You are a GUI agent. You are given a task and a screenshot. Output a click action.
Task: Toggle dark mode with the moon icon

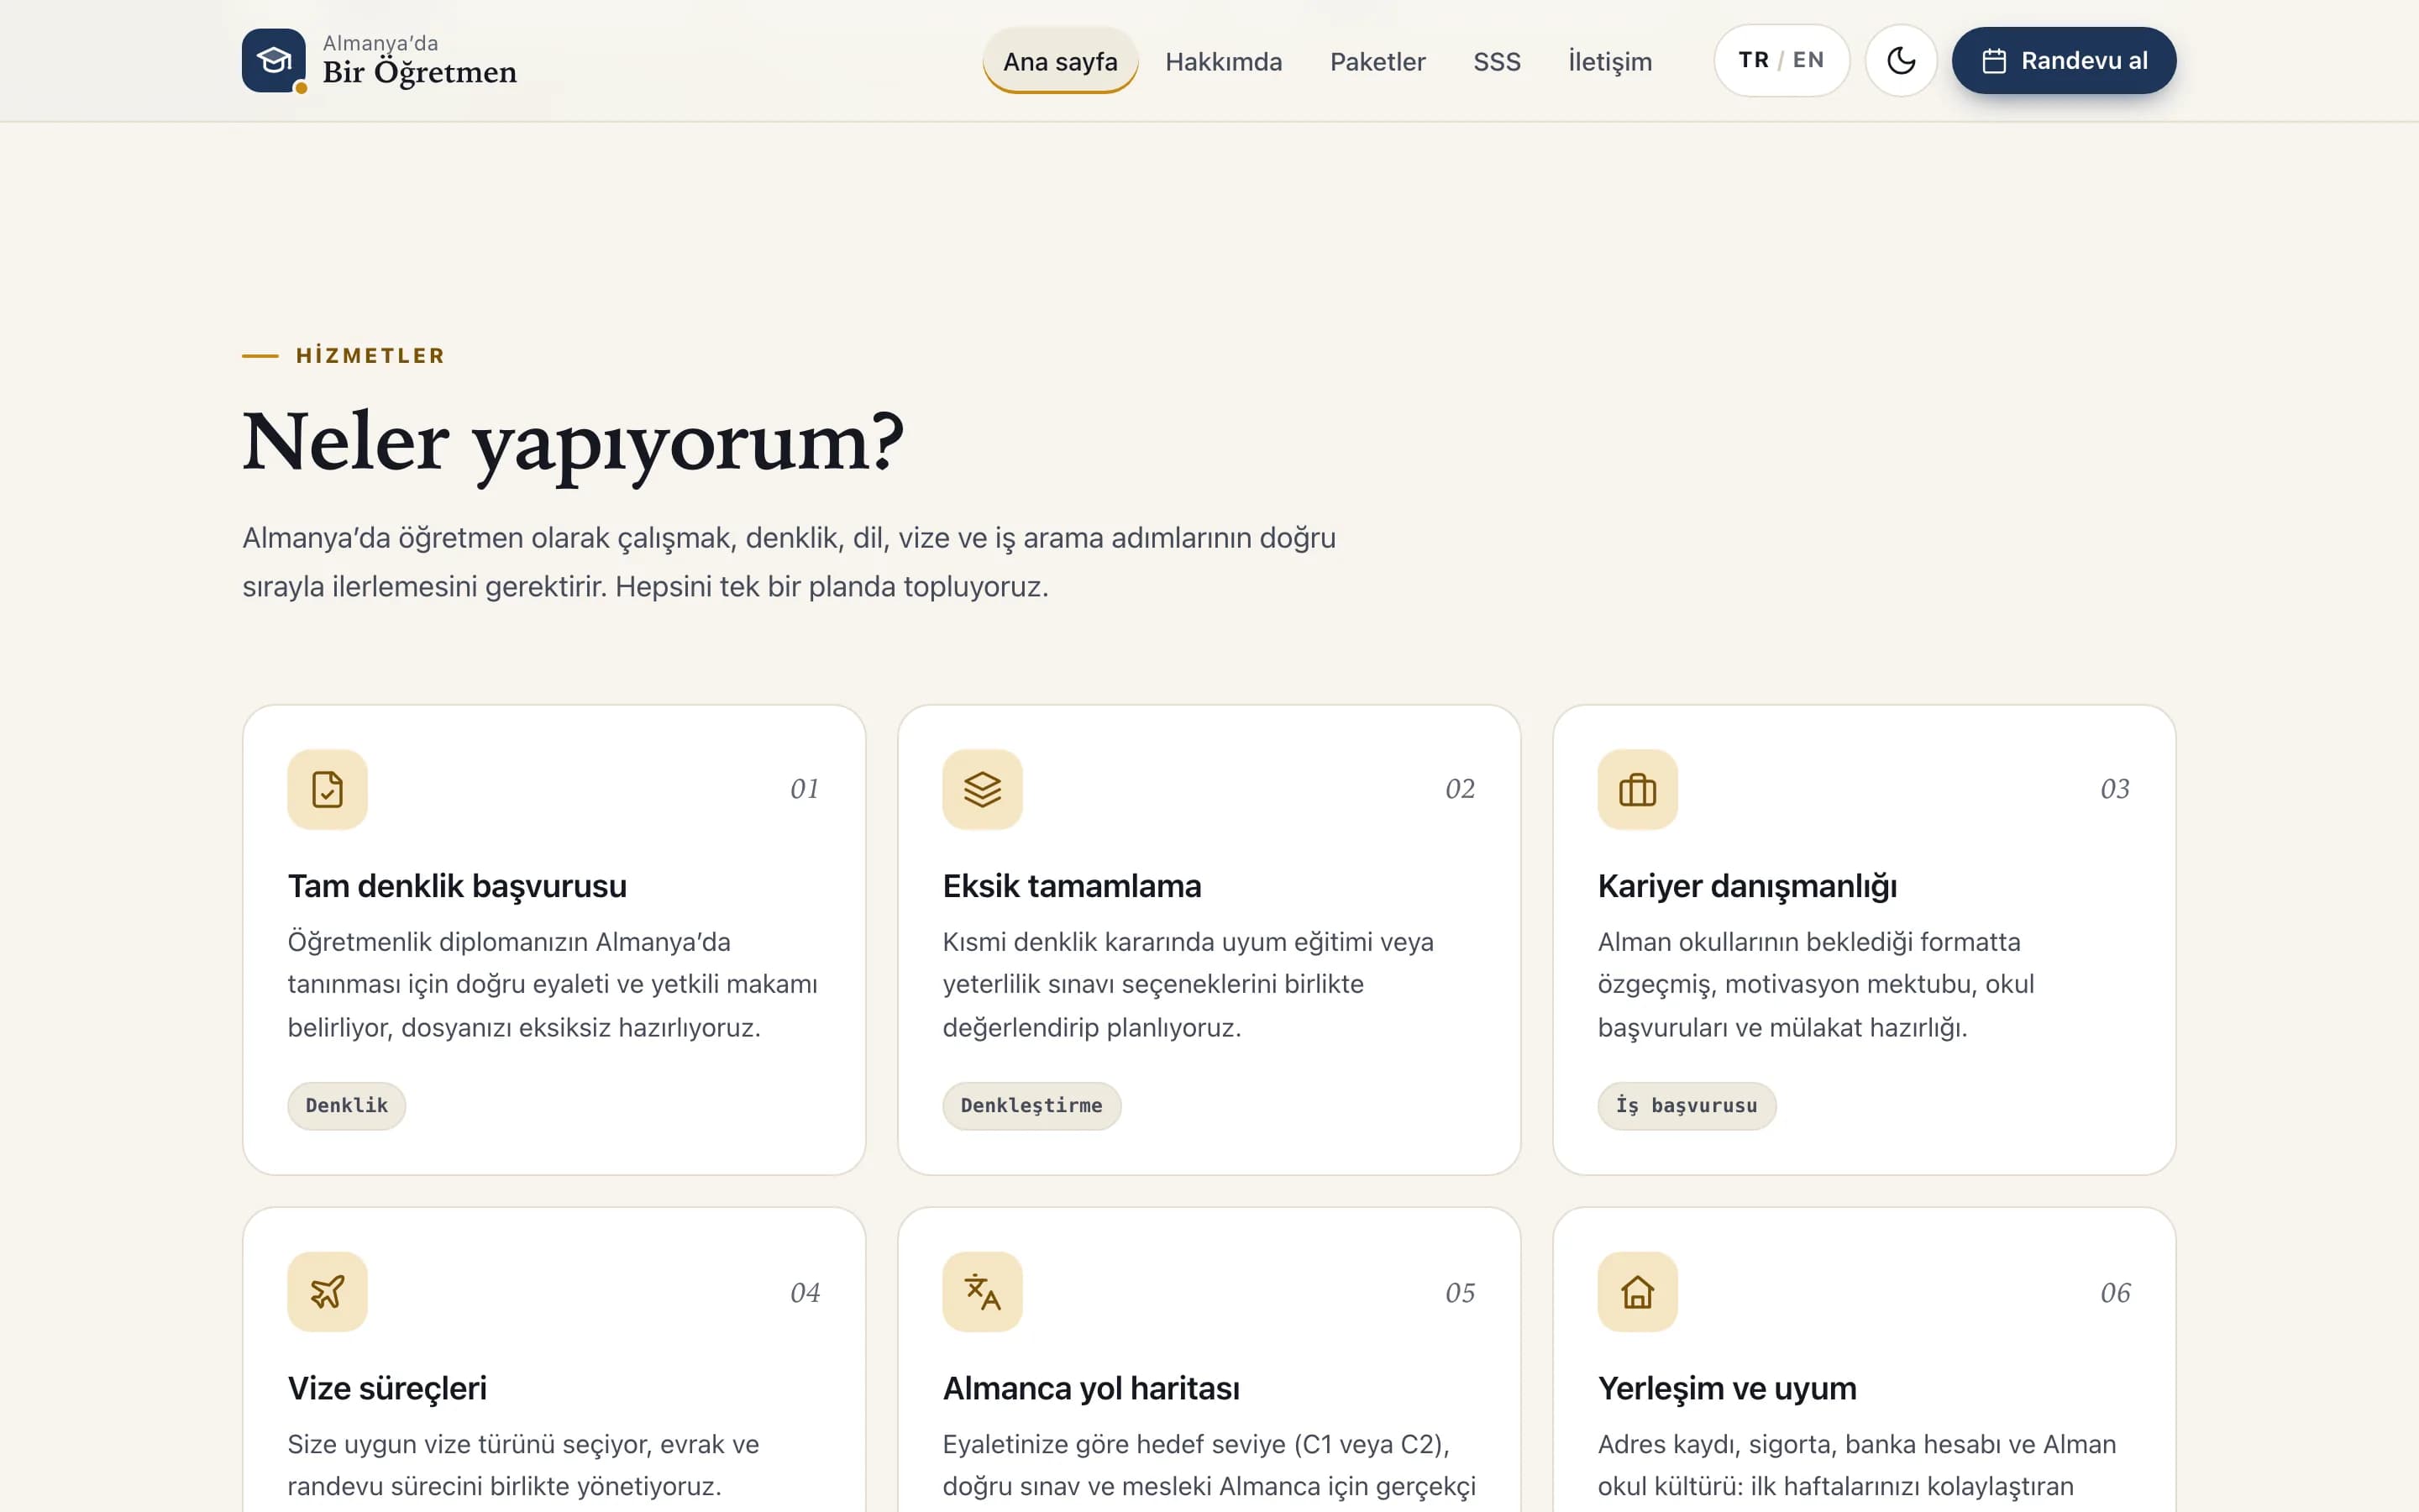(x=1900, y=61)
